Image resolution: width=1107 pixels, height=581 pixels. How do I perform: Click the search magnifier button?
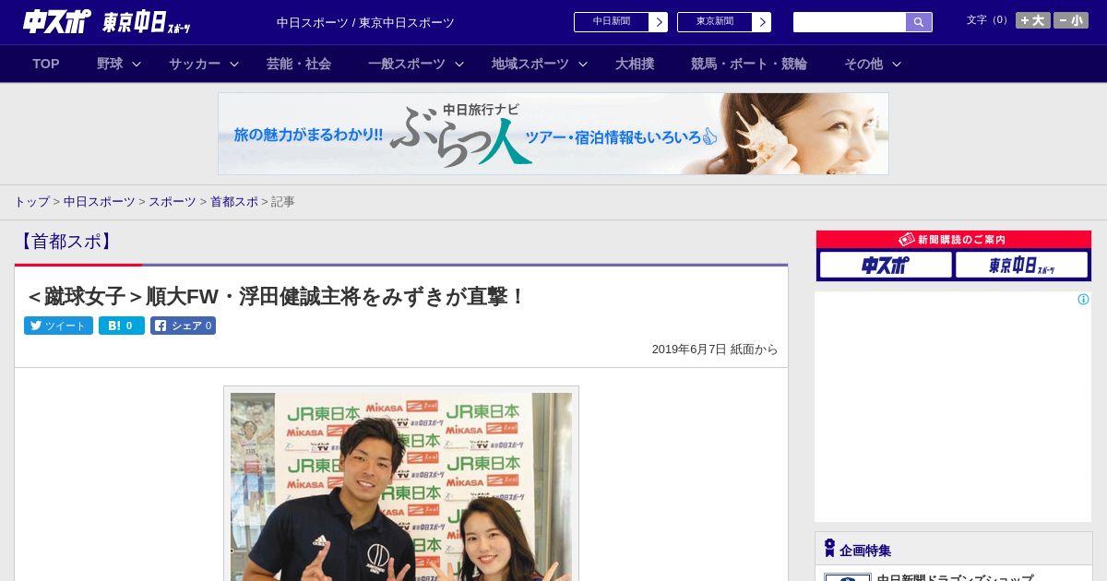919,22
